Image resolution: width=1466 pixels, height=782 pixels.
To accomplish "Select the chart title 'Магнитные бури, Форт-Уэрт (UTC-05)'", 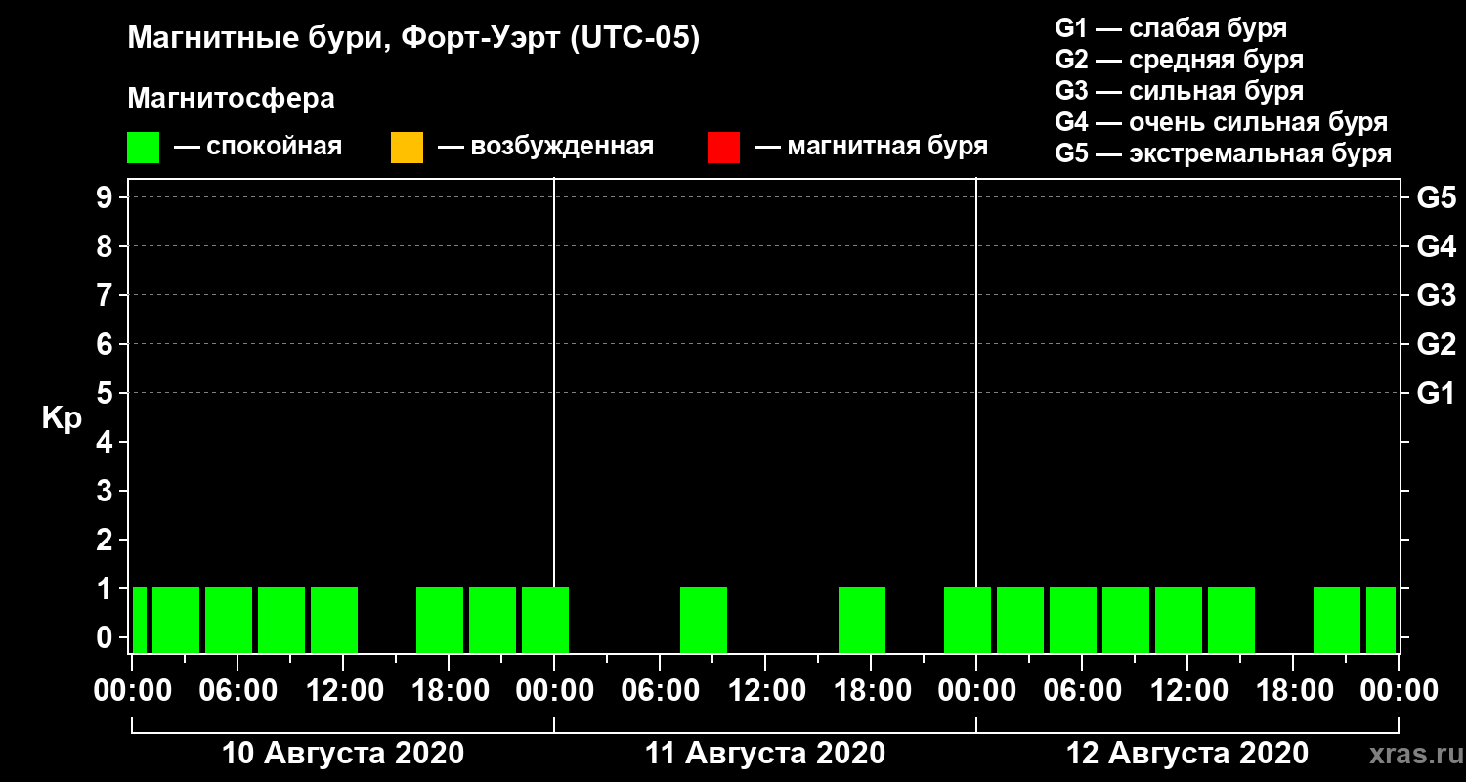I will [x=414, y=39].
